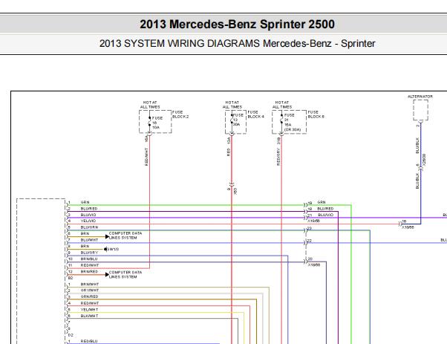
Task: Click the 'ALTERNATOR' component label
Action: click(420, 97)
